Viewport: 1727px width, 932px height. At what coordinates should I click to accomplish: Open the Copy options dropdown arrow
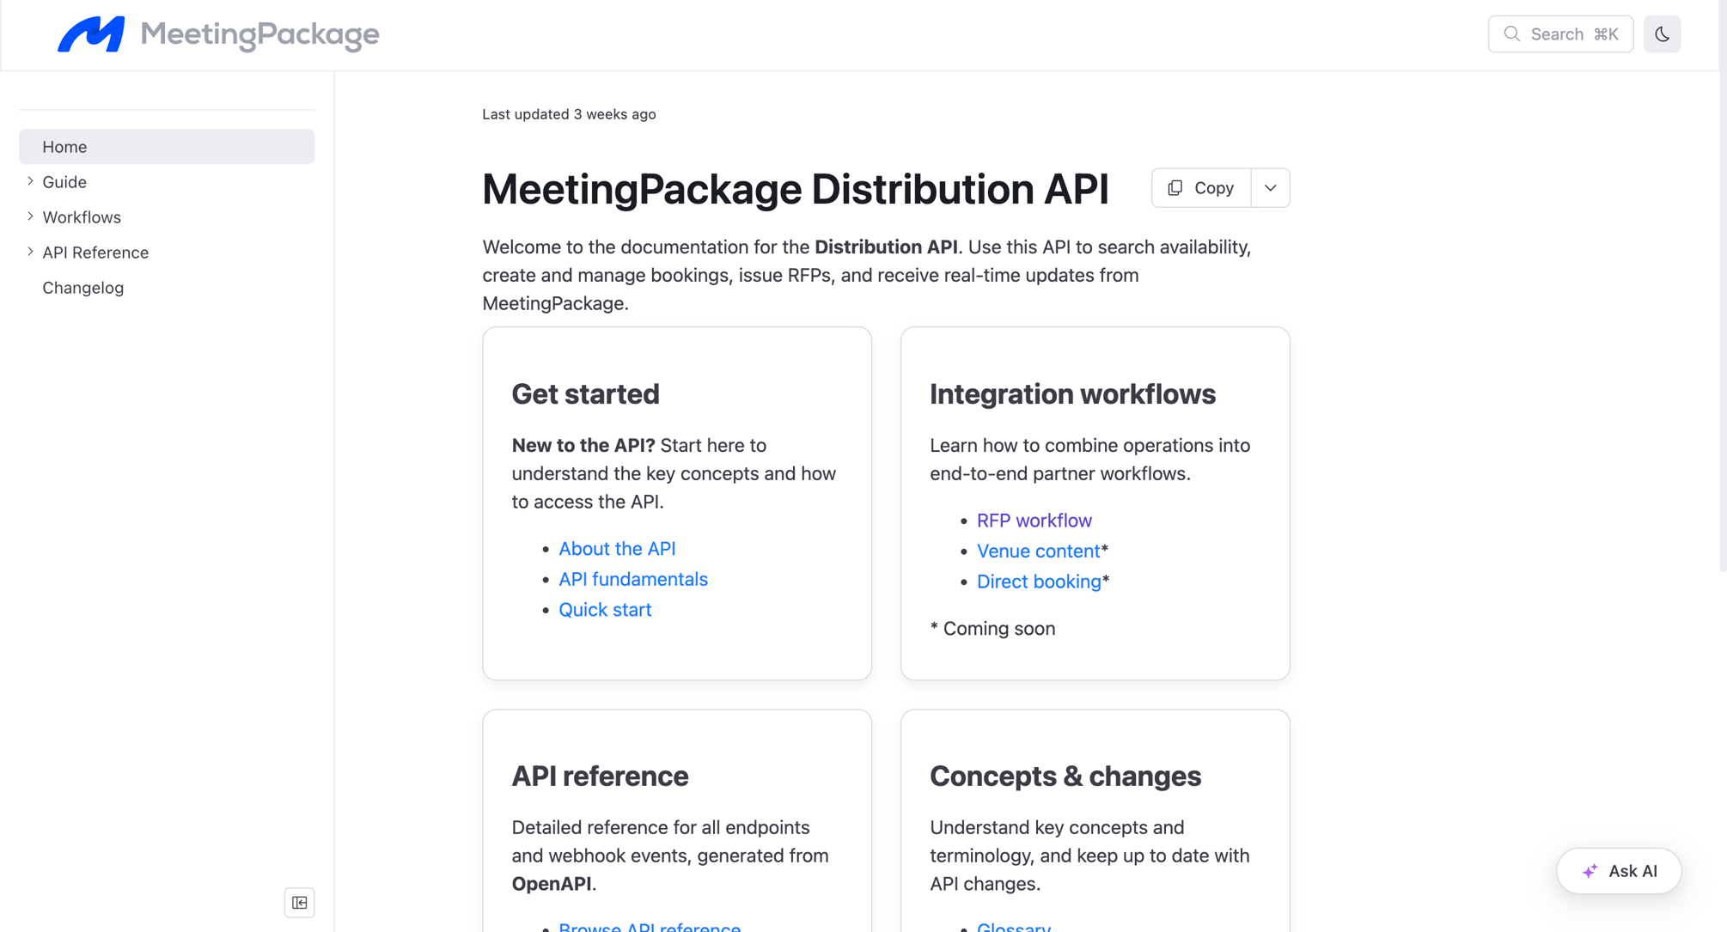1270,188
